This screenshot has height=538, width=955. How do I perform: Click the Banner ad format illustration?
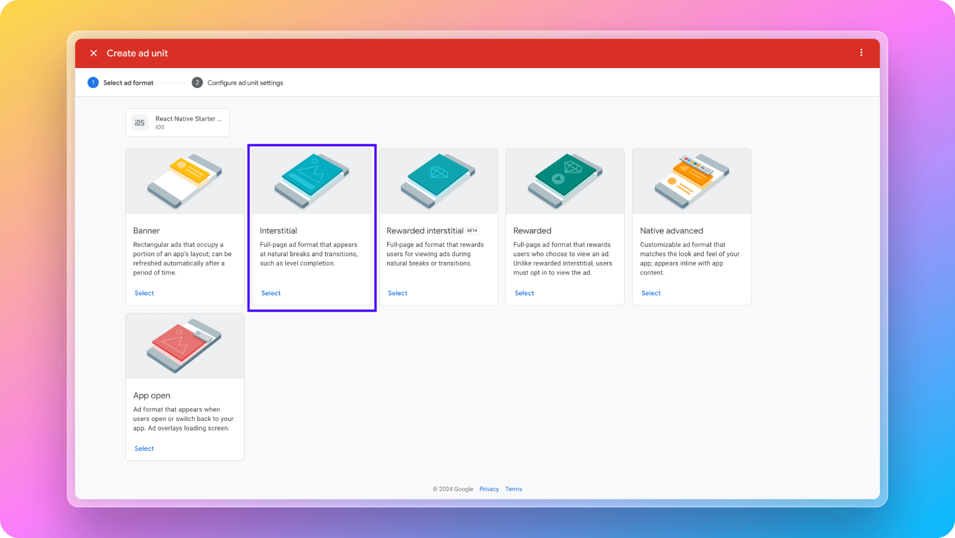point(184,181)
